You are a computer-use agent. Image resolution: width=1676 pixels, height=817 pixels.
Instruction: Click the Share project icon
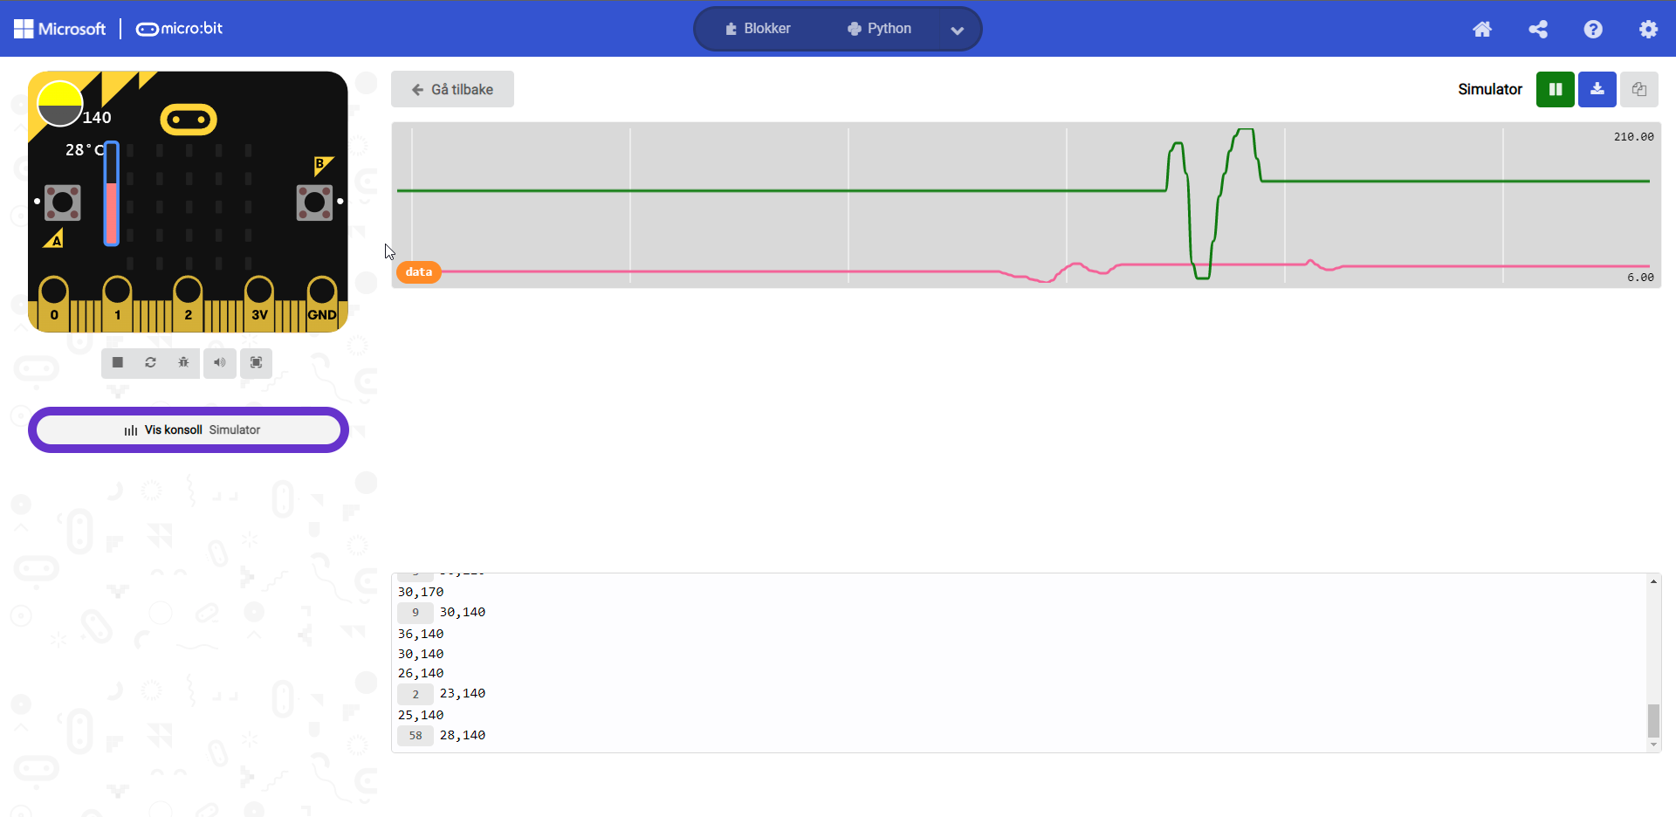click(x=1538, y=29)
